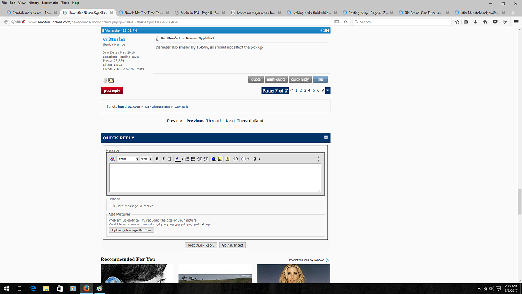Enable 'Quote message in reply?' checkbox
The image size is (522, 294).
pos(112,206)
